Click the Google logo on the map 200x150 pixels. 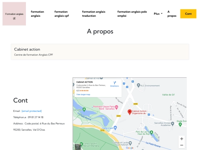point(130,148)
